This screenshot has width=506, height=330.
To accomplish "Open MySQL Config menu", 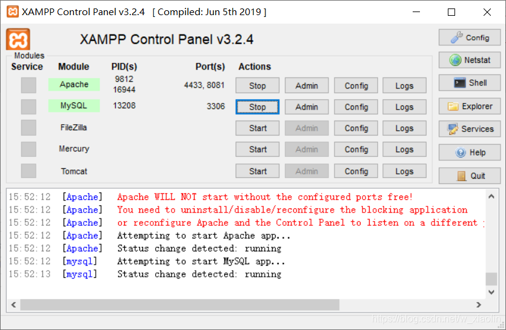I will (x=356, y=107).
